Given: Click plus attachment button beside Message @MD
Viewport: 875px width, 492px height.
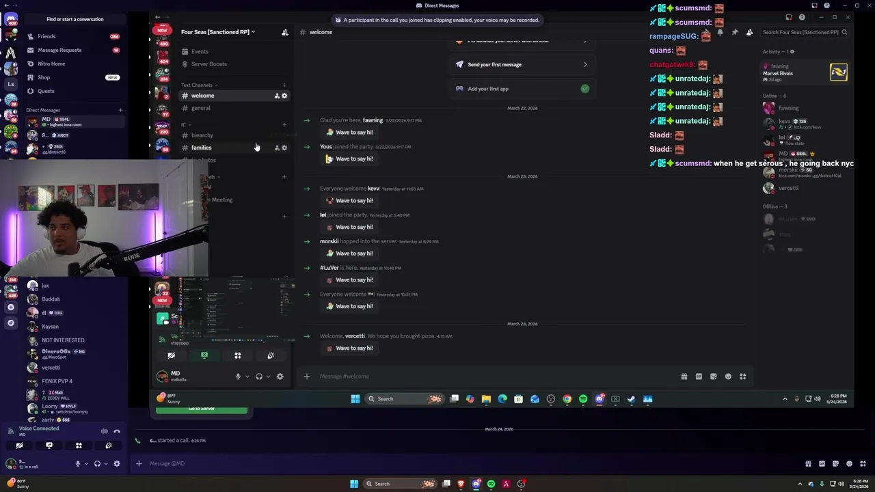Looking at the screenshot, I should (x=139, y=463).
